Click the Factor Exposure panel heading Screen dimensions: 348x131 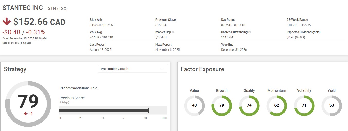click(202, 69)
